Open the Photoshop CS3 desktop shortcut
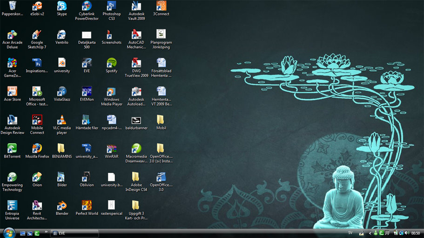This screenshot has width=424, height=238. coord(111,7)
